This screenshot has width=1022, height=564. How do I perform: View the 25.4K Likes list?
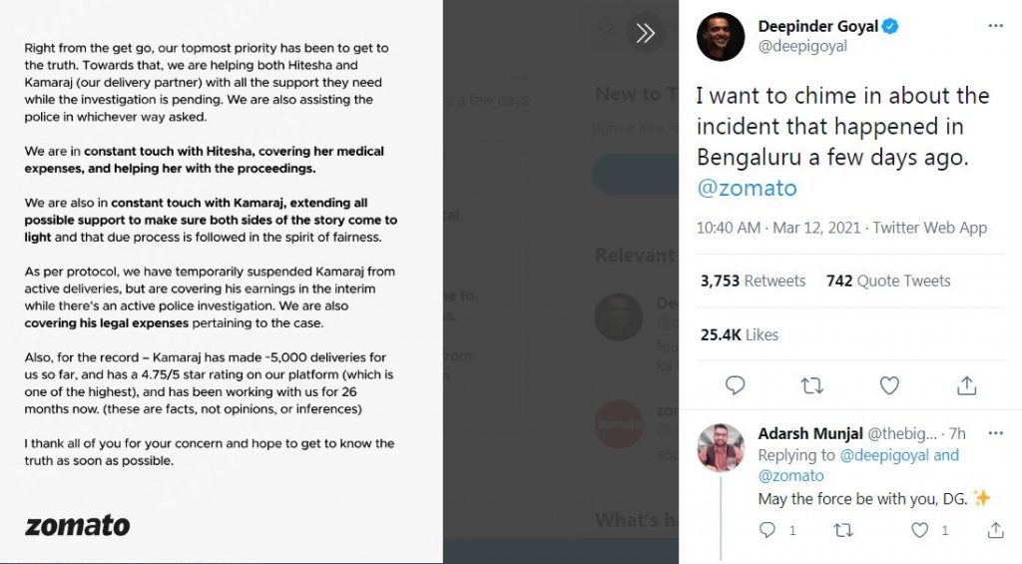tap(739, 334)
